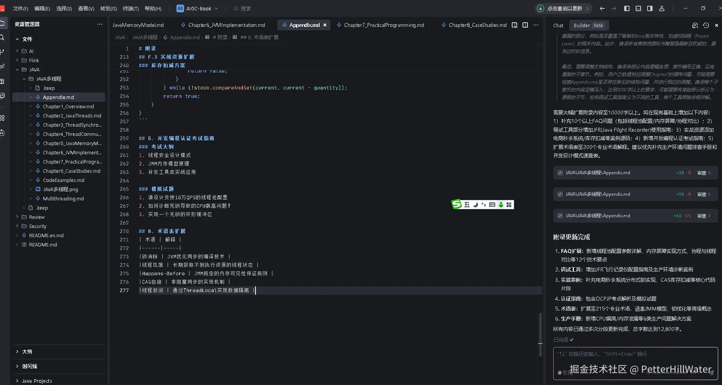Switch to the Chat tab

(558, 25)
